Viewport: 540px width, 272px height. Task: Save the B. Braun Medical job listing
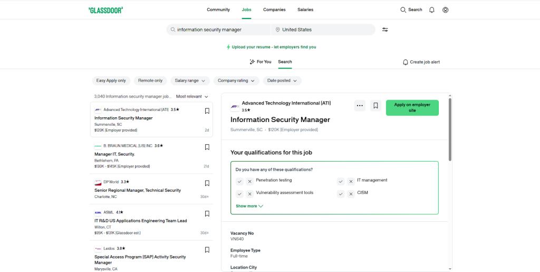[x=207, y=147]
